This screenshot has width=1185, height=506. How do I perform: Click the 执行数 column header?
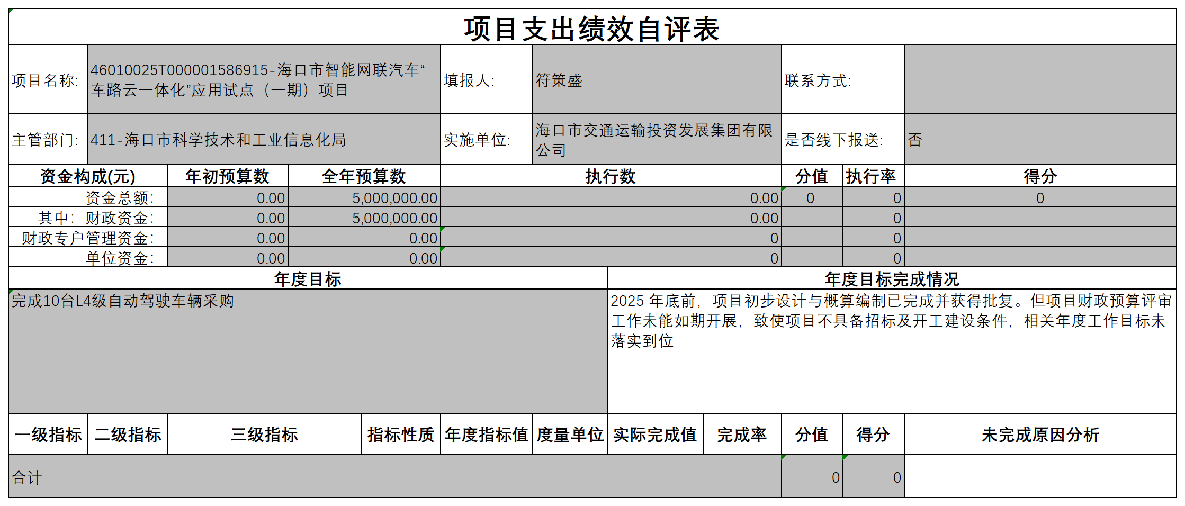coord(611,176)
